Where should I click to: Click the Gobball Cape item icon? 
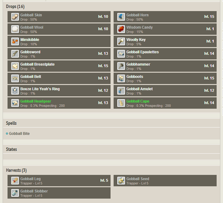point(121,103)
